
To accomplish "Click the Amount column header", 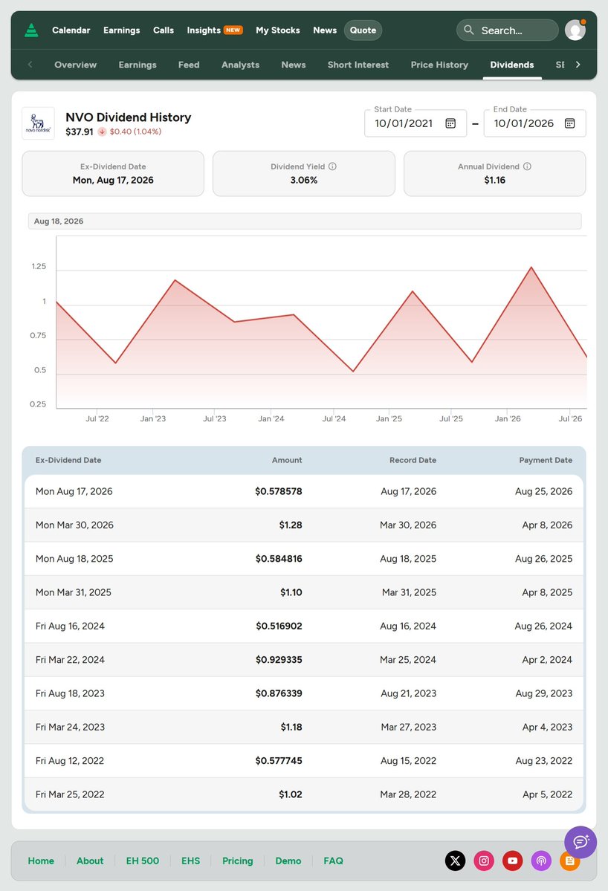I will [x=287, y=460].
